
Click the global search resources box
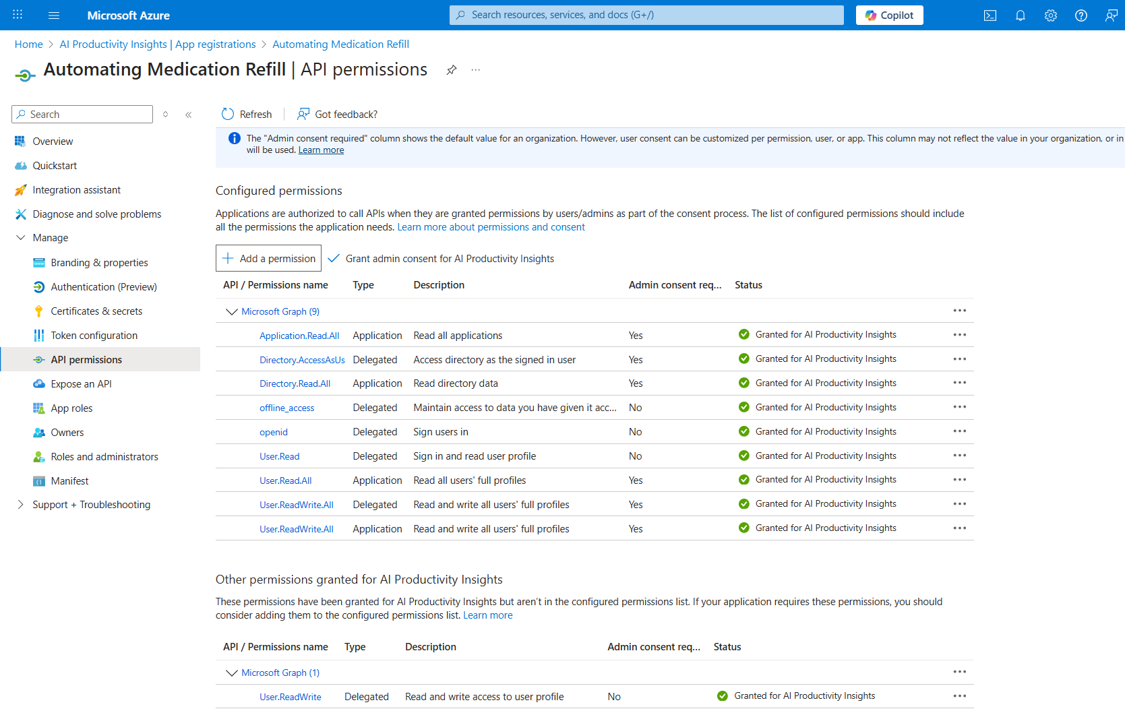pyautogui.click(x=646, y=15)
